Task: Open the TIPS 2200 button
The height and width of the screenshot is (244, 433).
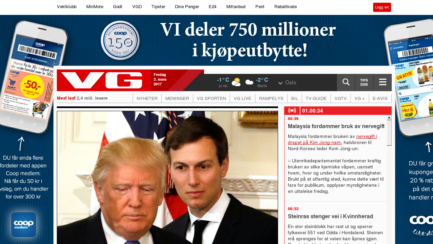Action: tap(364, 82)
